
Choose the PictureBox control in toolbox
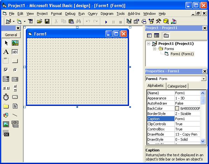(15, 43)
